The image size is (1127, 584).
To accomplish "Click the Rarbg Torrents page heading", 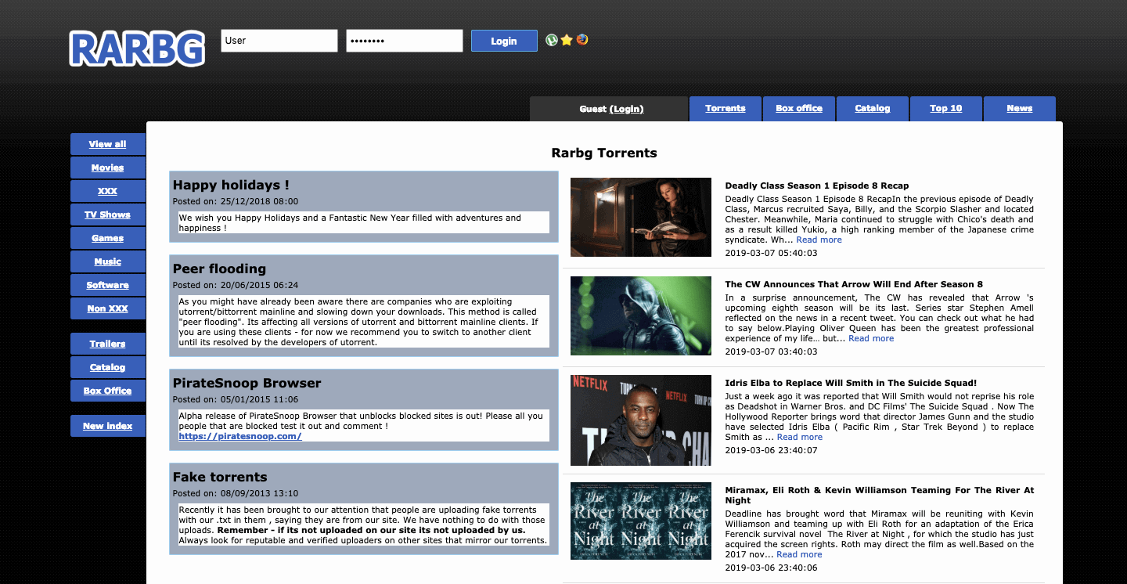I will point(604,153).
